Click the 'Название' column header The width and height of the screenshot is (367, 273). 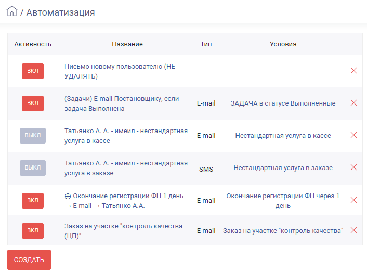(127, 44)
